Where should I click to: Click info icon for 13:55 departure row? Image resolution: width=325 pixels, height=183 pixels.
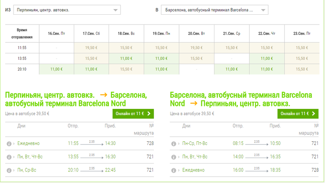tap(9, 157)
